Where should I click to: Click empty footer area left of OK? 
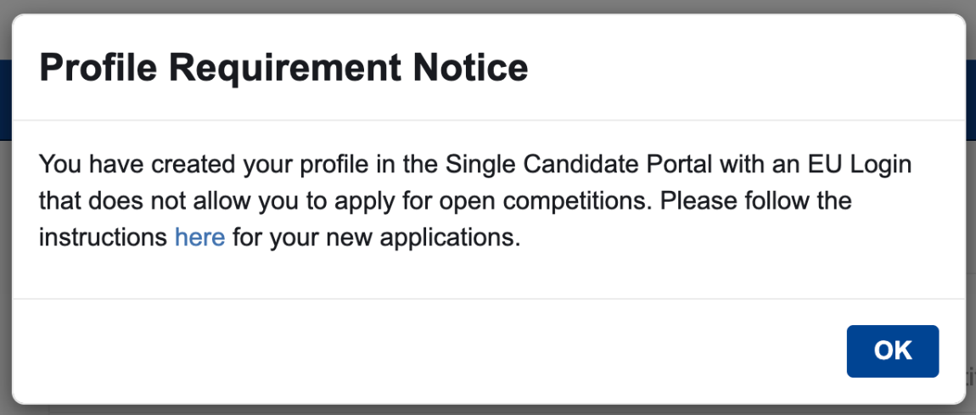(424, 351)
